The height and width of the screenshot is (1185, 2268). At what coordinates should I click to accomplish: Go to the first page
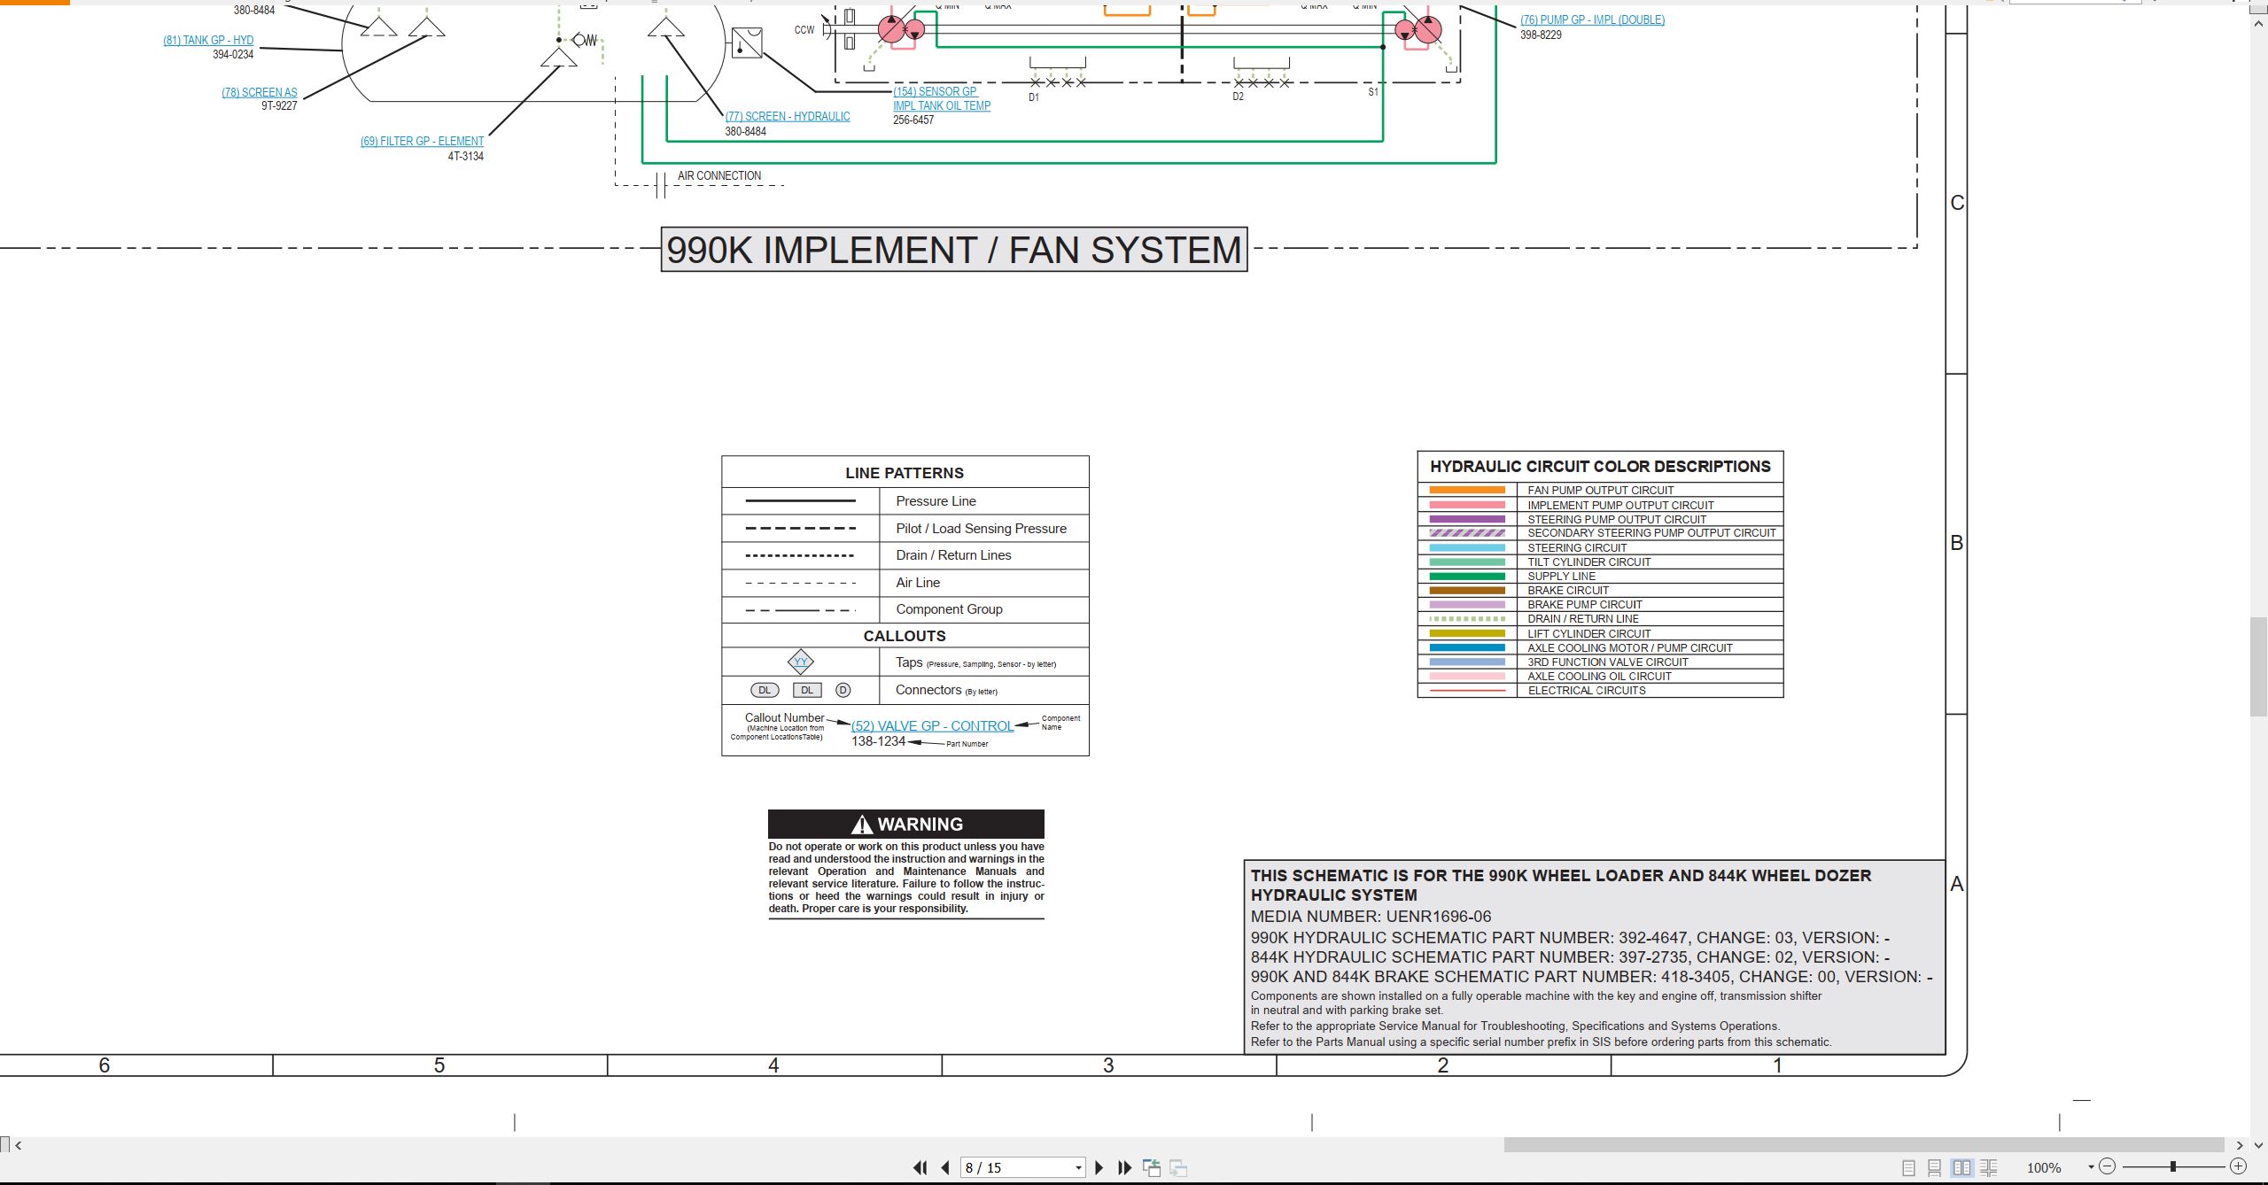click(x=920, y=1167)
